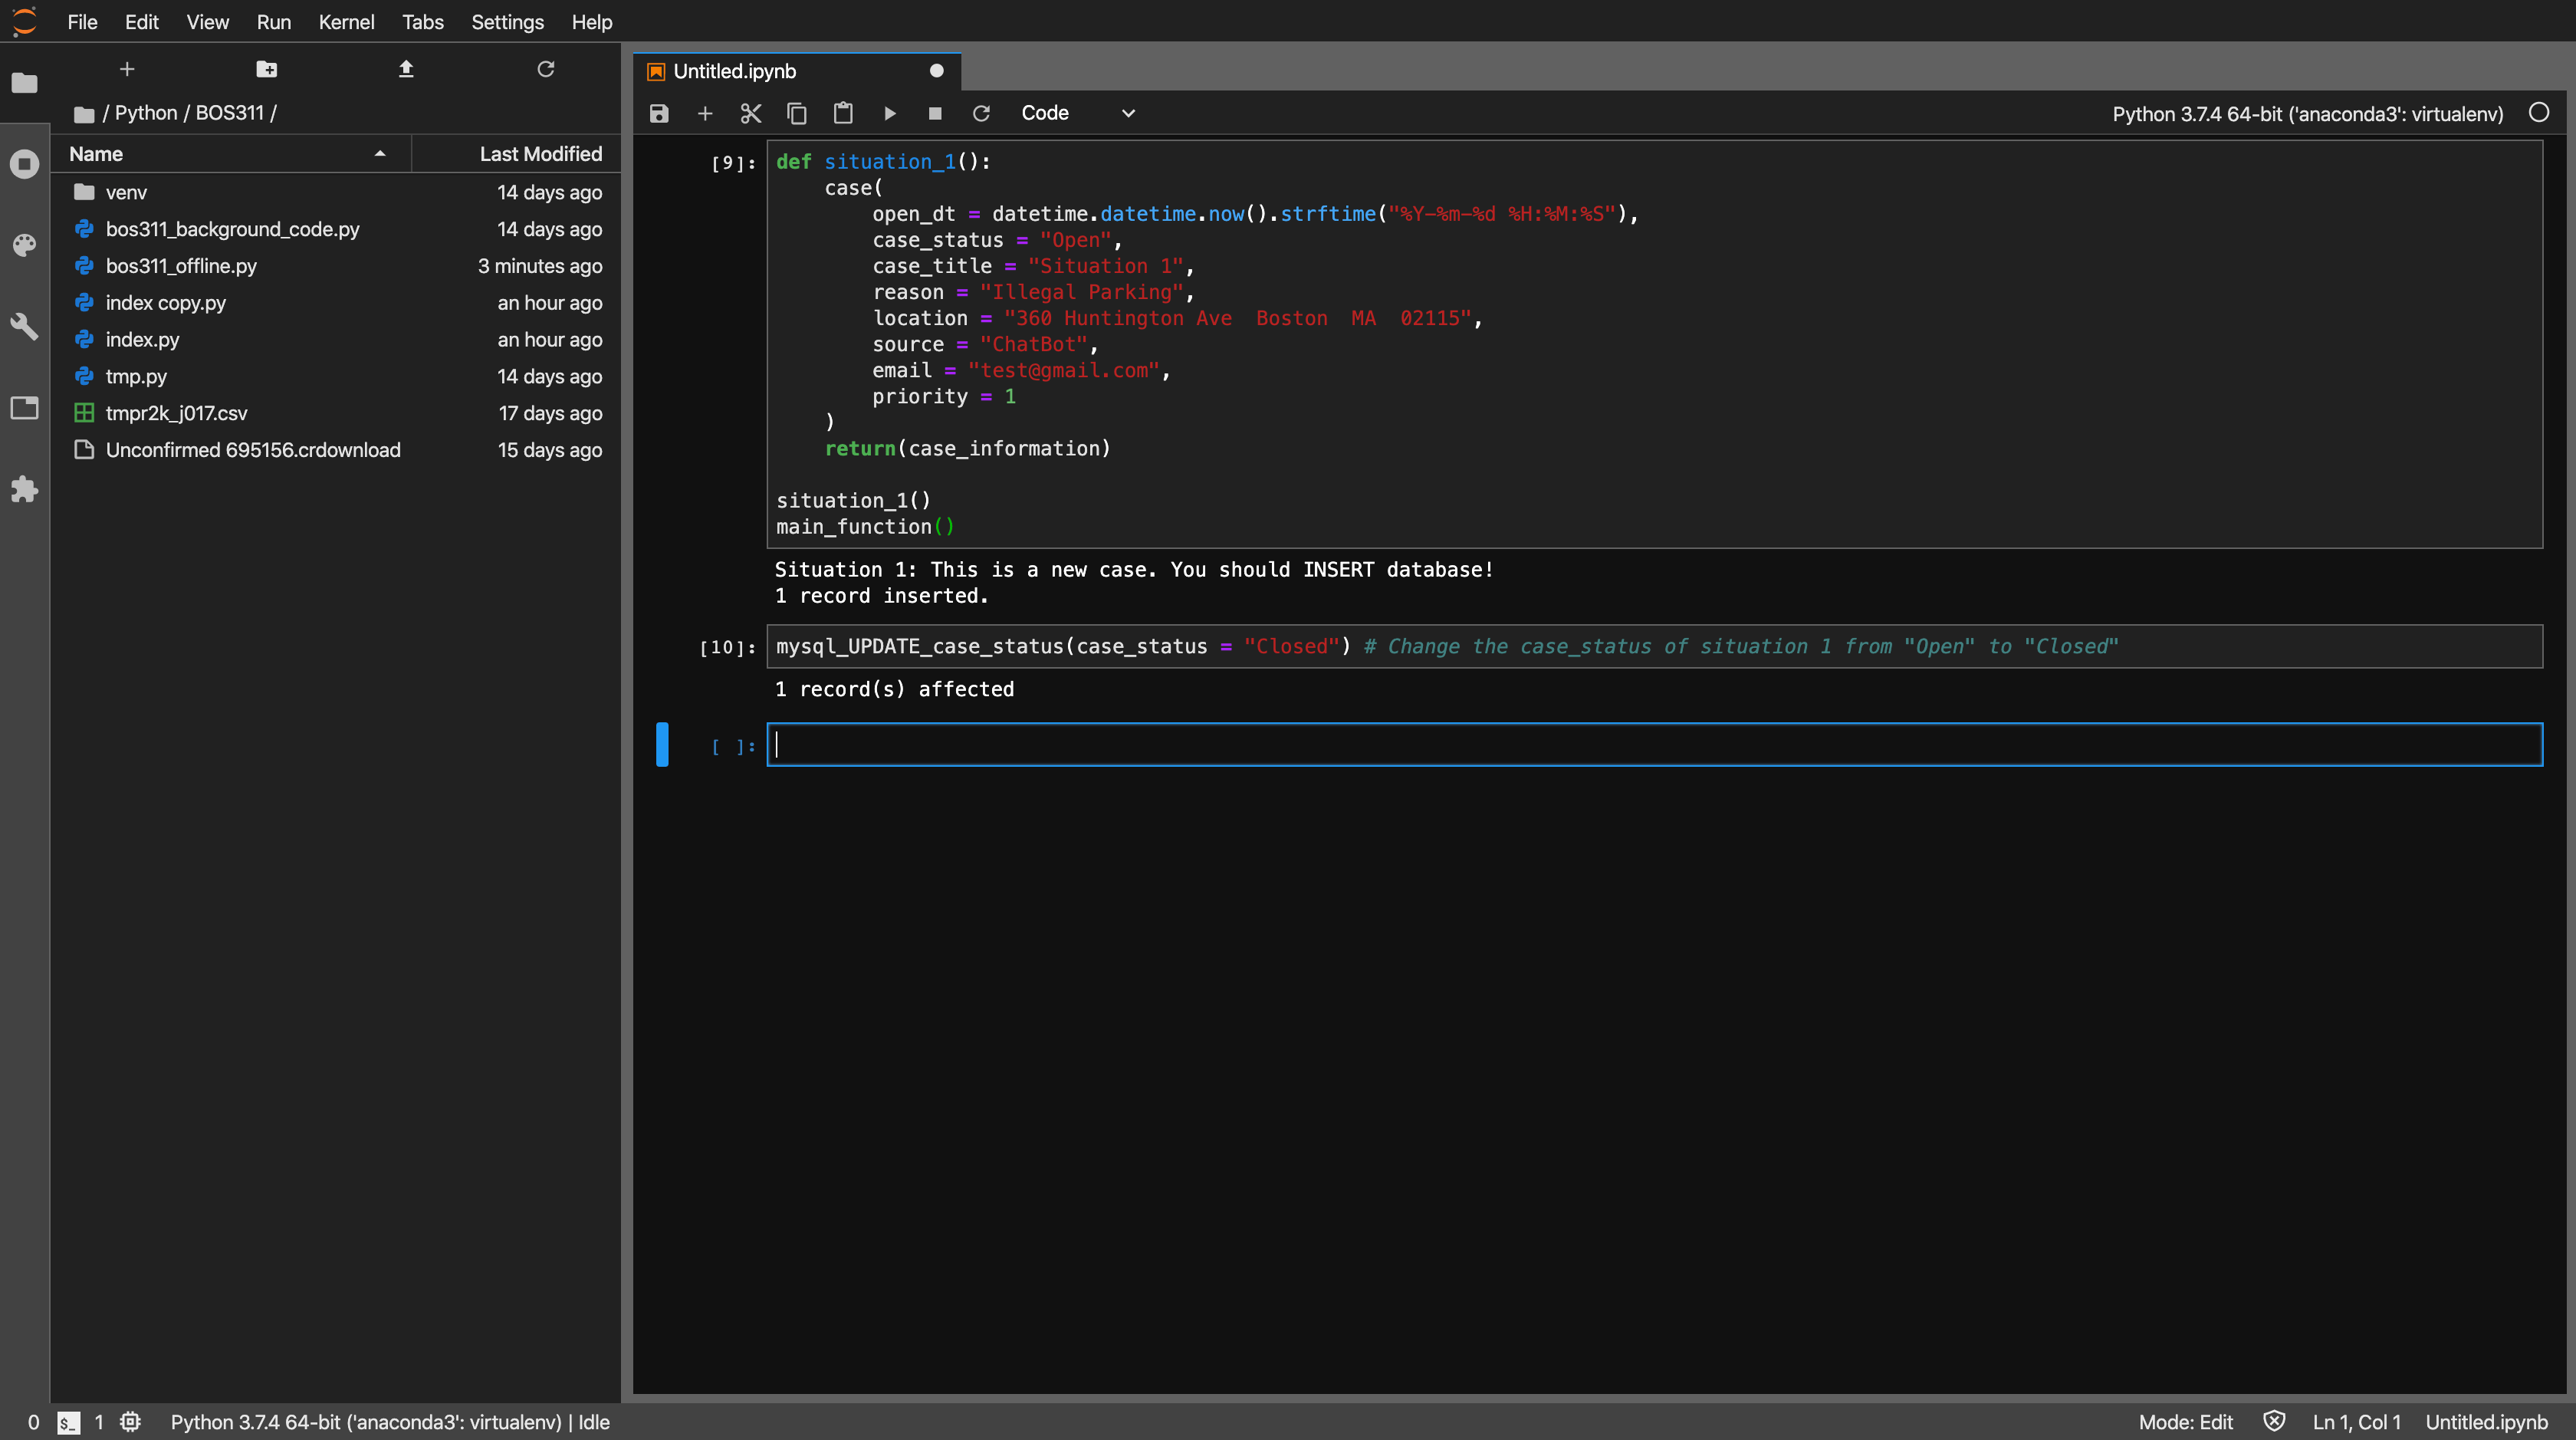Screen dimensions: 2576x1440
Task: Open cell type Code dropdown
Action: [1077, 114]
